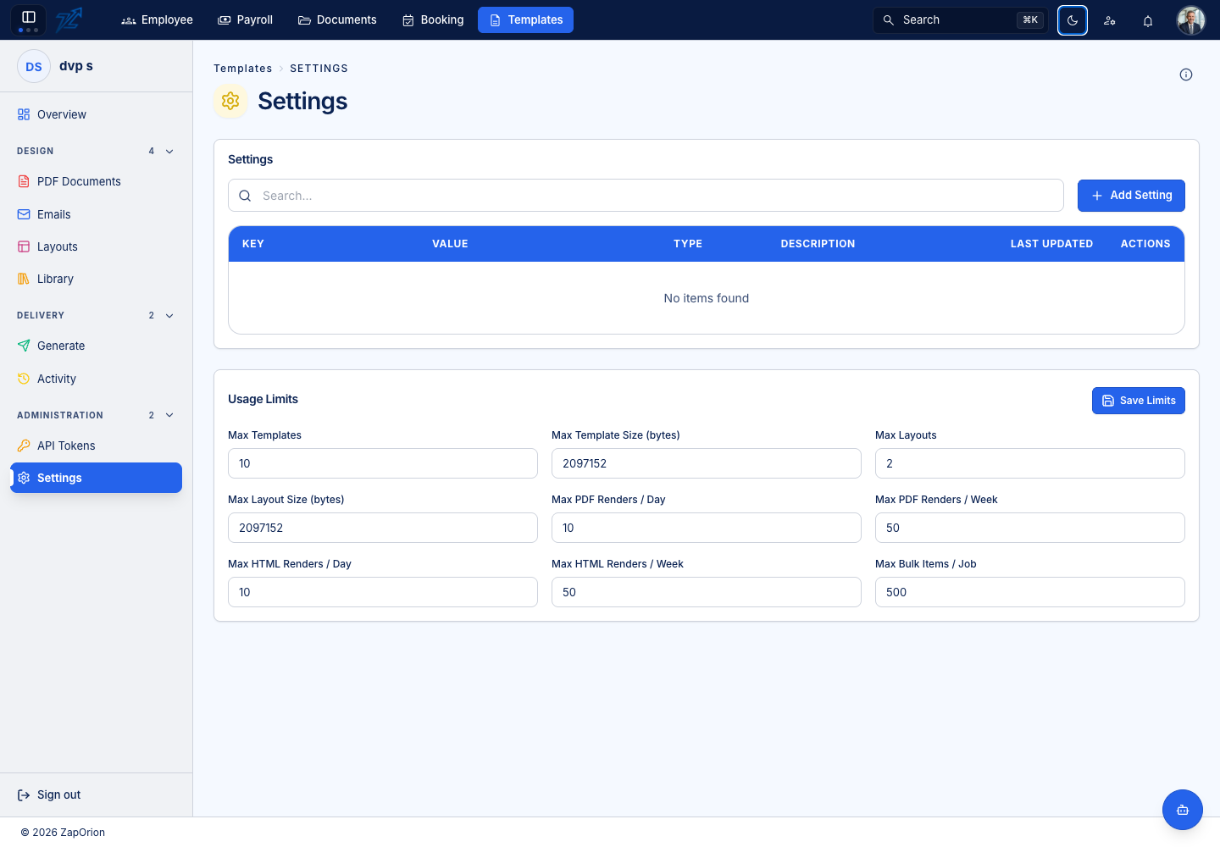1220x847 pixels.
Task: Open the chatbot assistant floating button
Action: tap(1183, 810)
